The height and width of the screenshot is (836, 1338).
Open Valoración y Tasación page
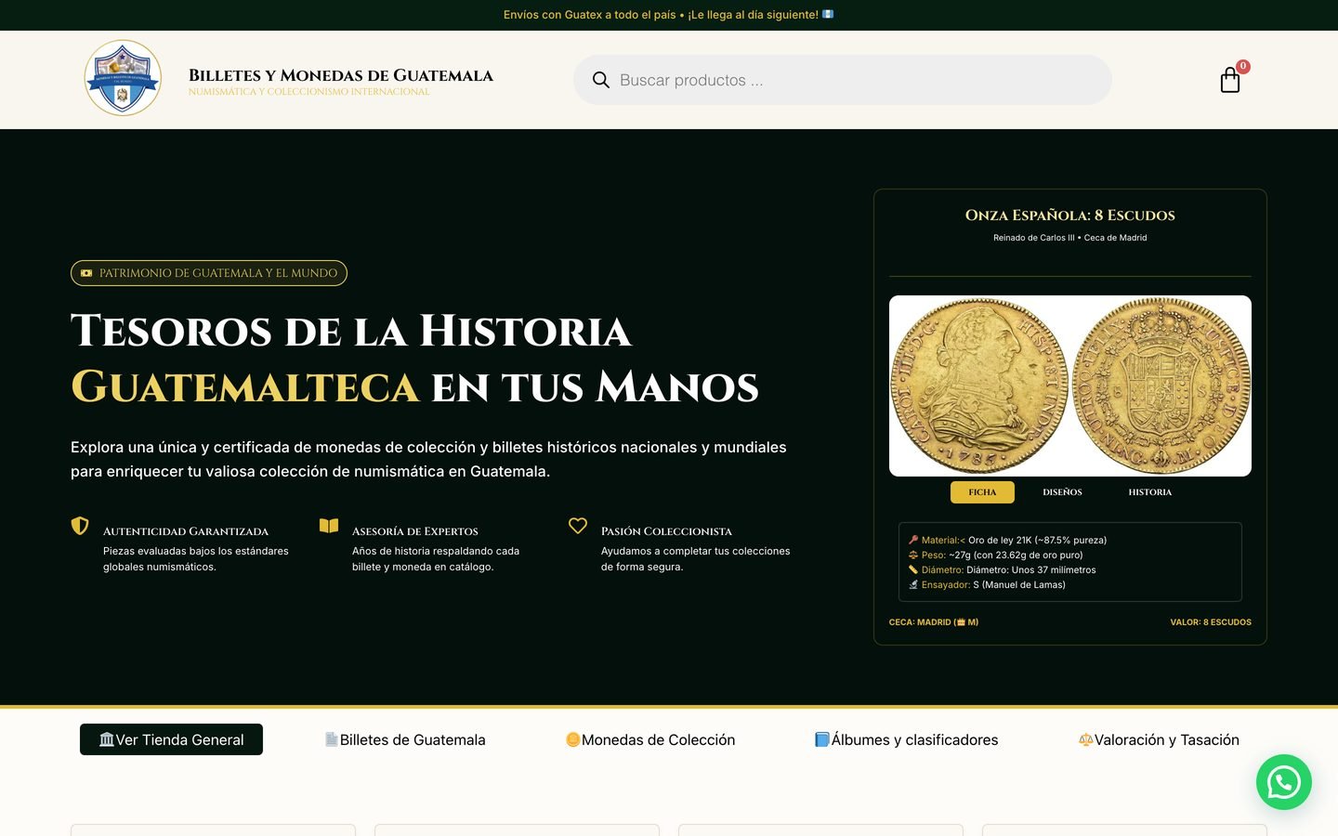[1159, 739]
